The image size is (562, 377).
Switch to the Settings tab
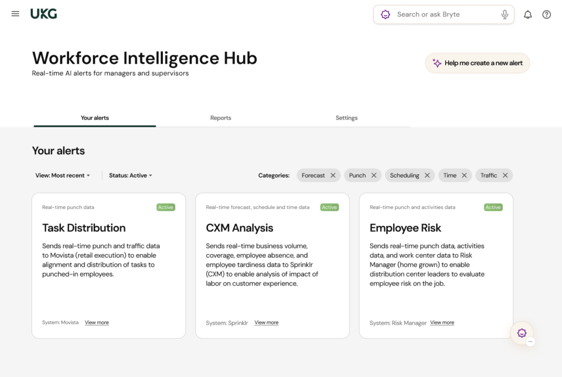coord(346,118)
